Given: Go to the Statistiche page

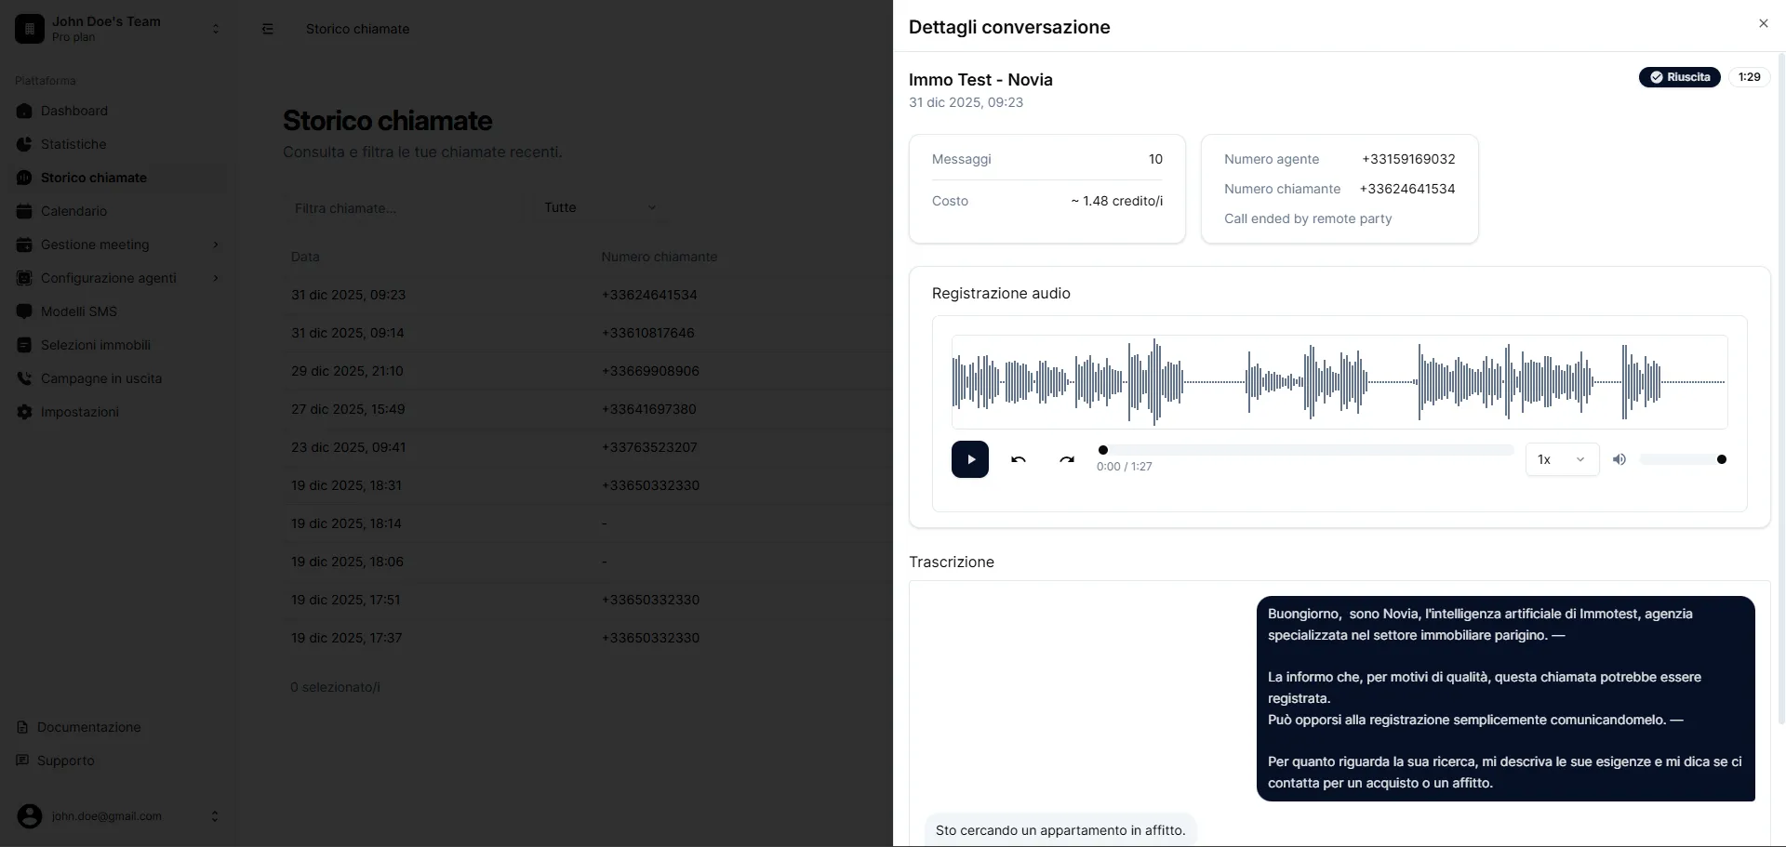Looking at the screenshot, I should tap(73, 144).
